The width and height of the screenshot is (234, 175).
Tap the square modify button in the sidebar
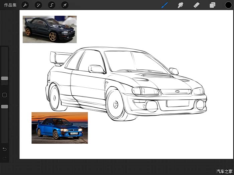pyautogui.click(x=5, y=95)
